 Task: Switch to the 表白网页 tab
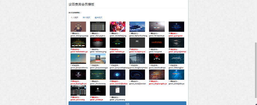click(86, 18)
